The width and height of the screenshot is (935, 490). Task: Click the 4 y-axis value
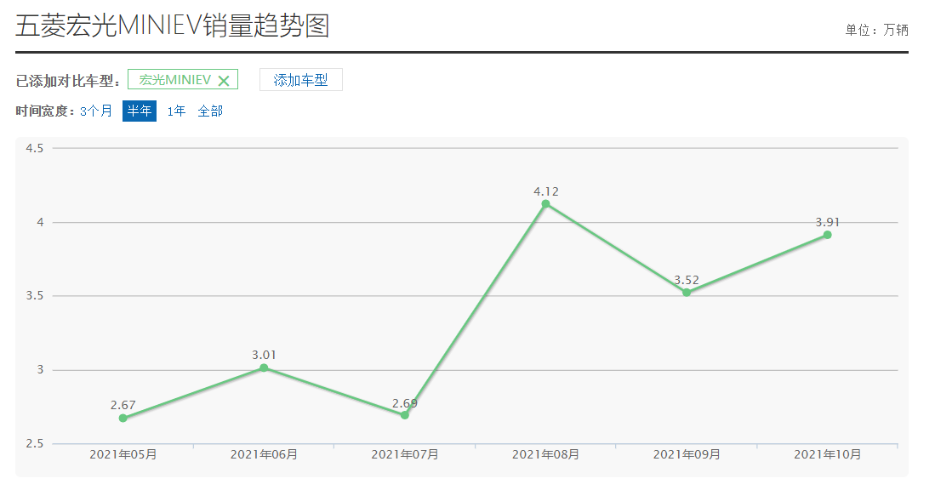(x=40, y=222)
